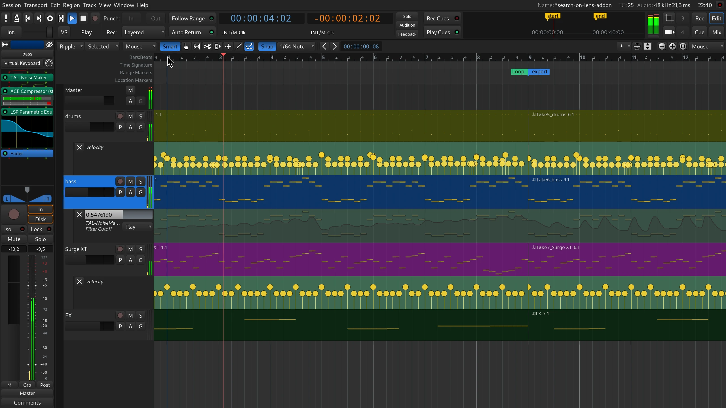Toggle global record-arm circle button
Viewport: 726px width, 408px height.
(95, 18)
